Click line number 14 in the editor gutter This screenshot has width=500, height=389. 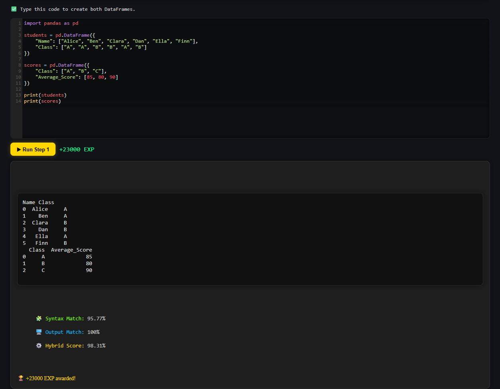point(18,101)
